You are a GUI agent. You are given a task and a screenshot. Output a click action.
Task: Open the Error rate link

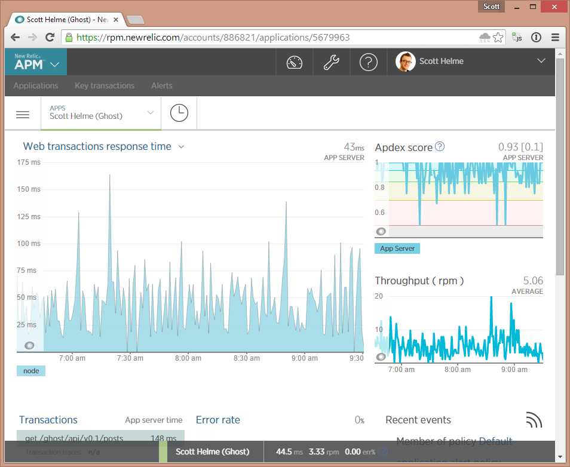[x=217, y=420]
